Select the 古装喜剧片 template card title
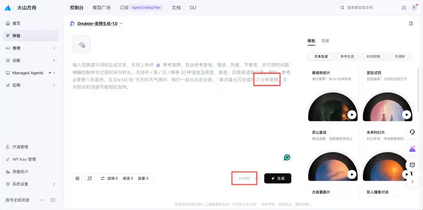 pyautogui.click(x=321, y=192)
